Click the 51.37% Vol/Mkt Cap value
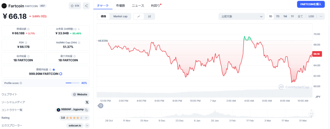Viewport: 330px width, 129px height. pyautogui.click(x=68, y=47)
